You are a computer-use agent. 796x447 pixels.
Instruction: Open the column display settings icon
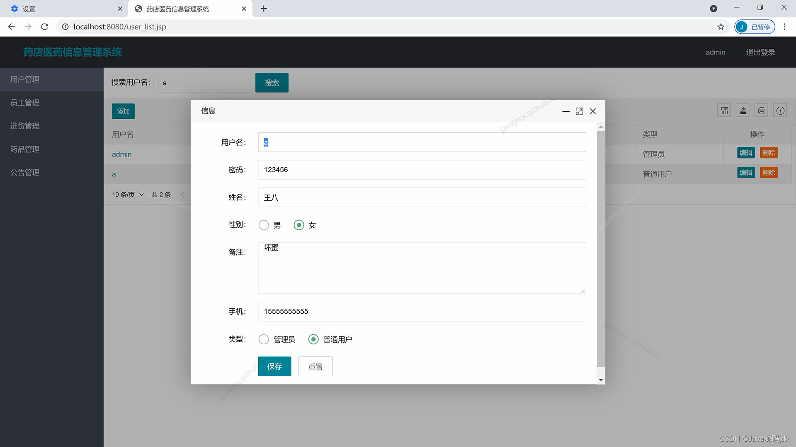pos(724,110)
